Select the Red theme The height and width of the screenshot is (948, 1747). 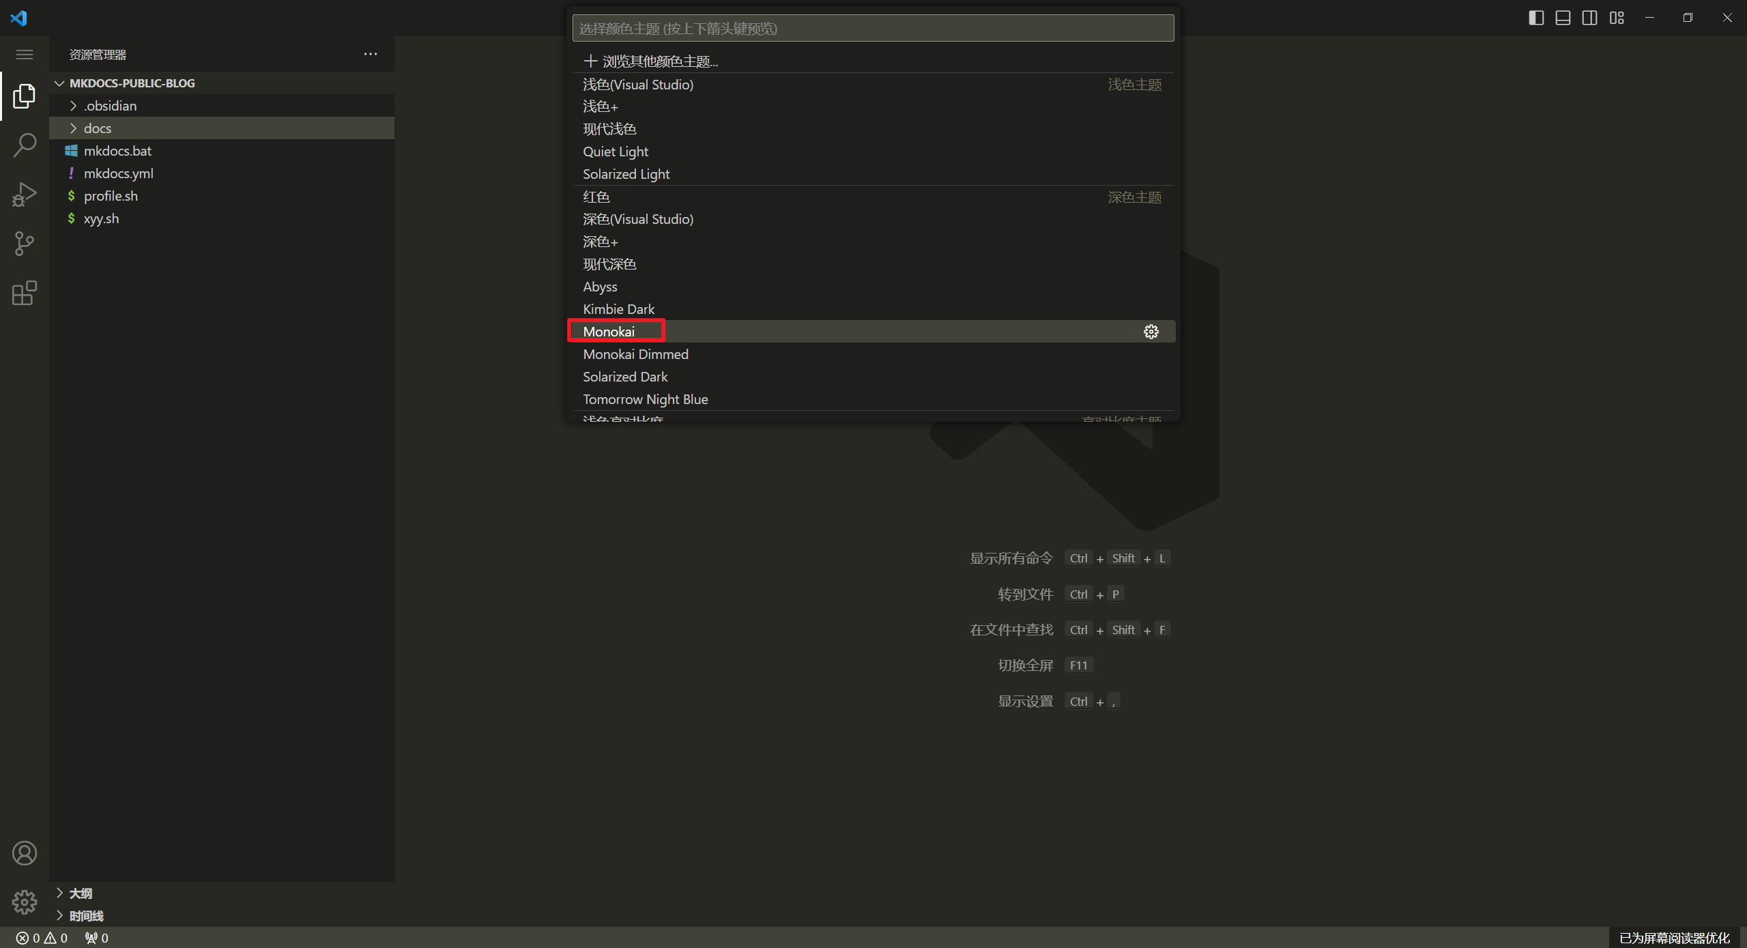pyautogui.click(x=873, y=197)
